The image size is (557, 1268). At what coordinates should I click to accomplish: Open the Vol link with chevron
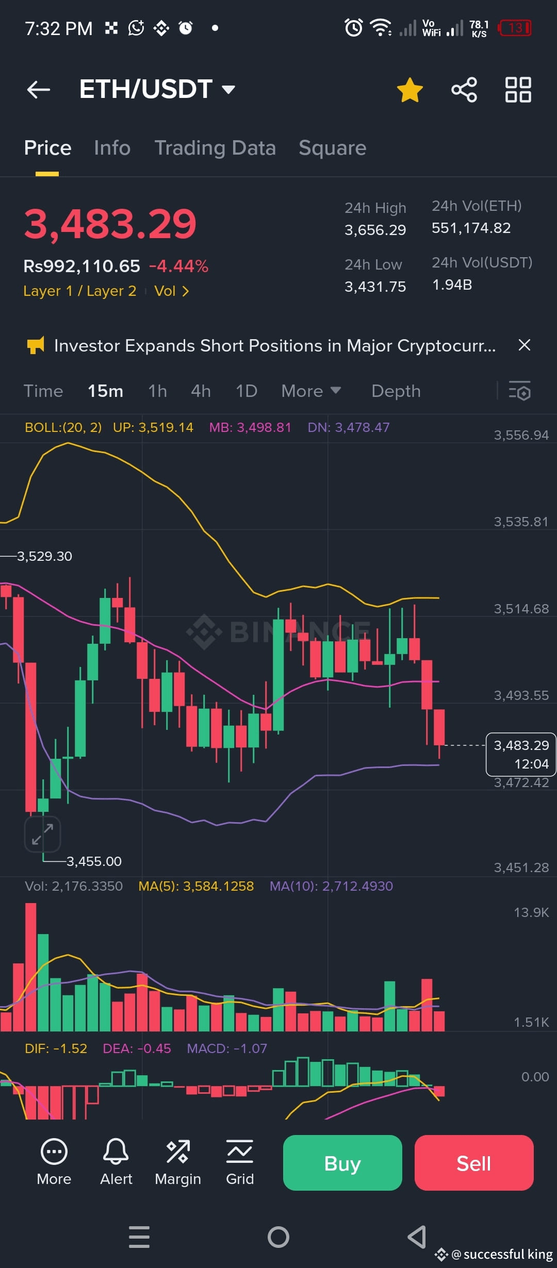[x=172, y=291]
